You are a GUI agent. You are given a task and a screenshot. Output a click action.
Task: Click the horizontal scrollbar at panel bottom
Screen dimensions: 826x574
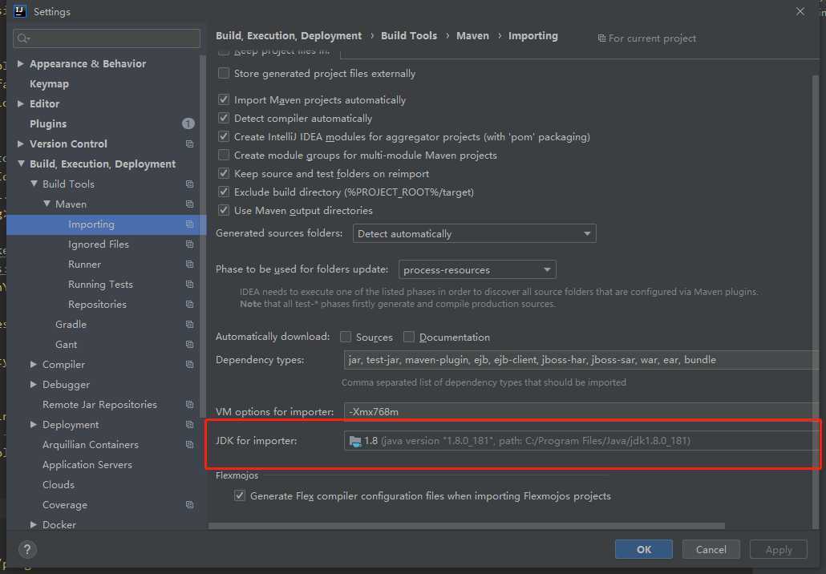coord(467,526)
